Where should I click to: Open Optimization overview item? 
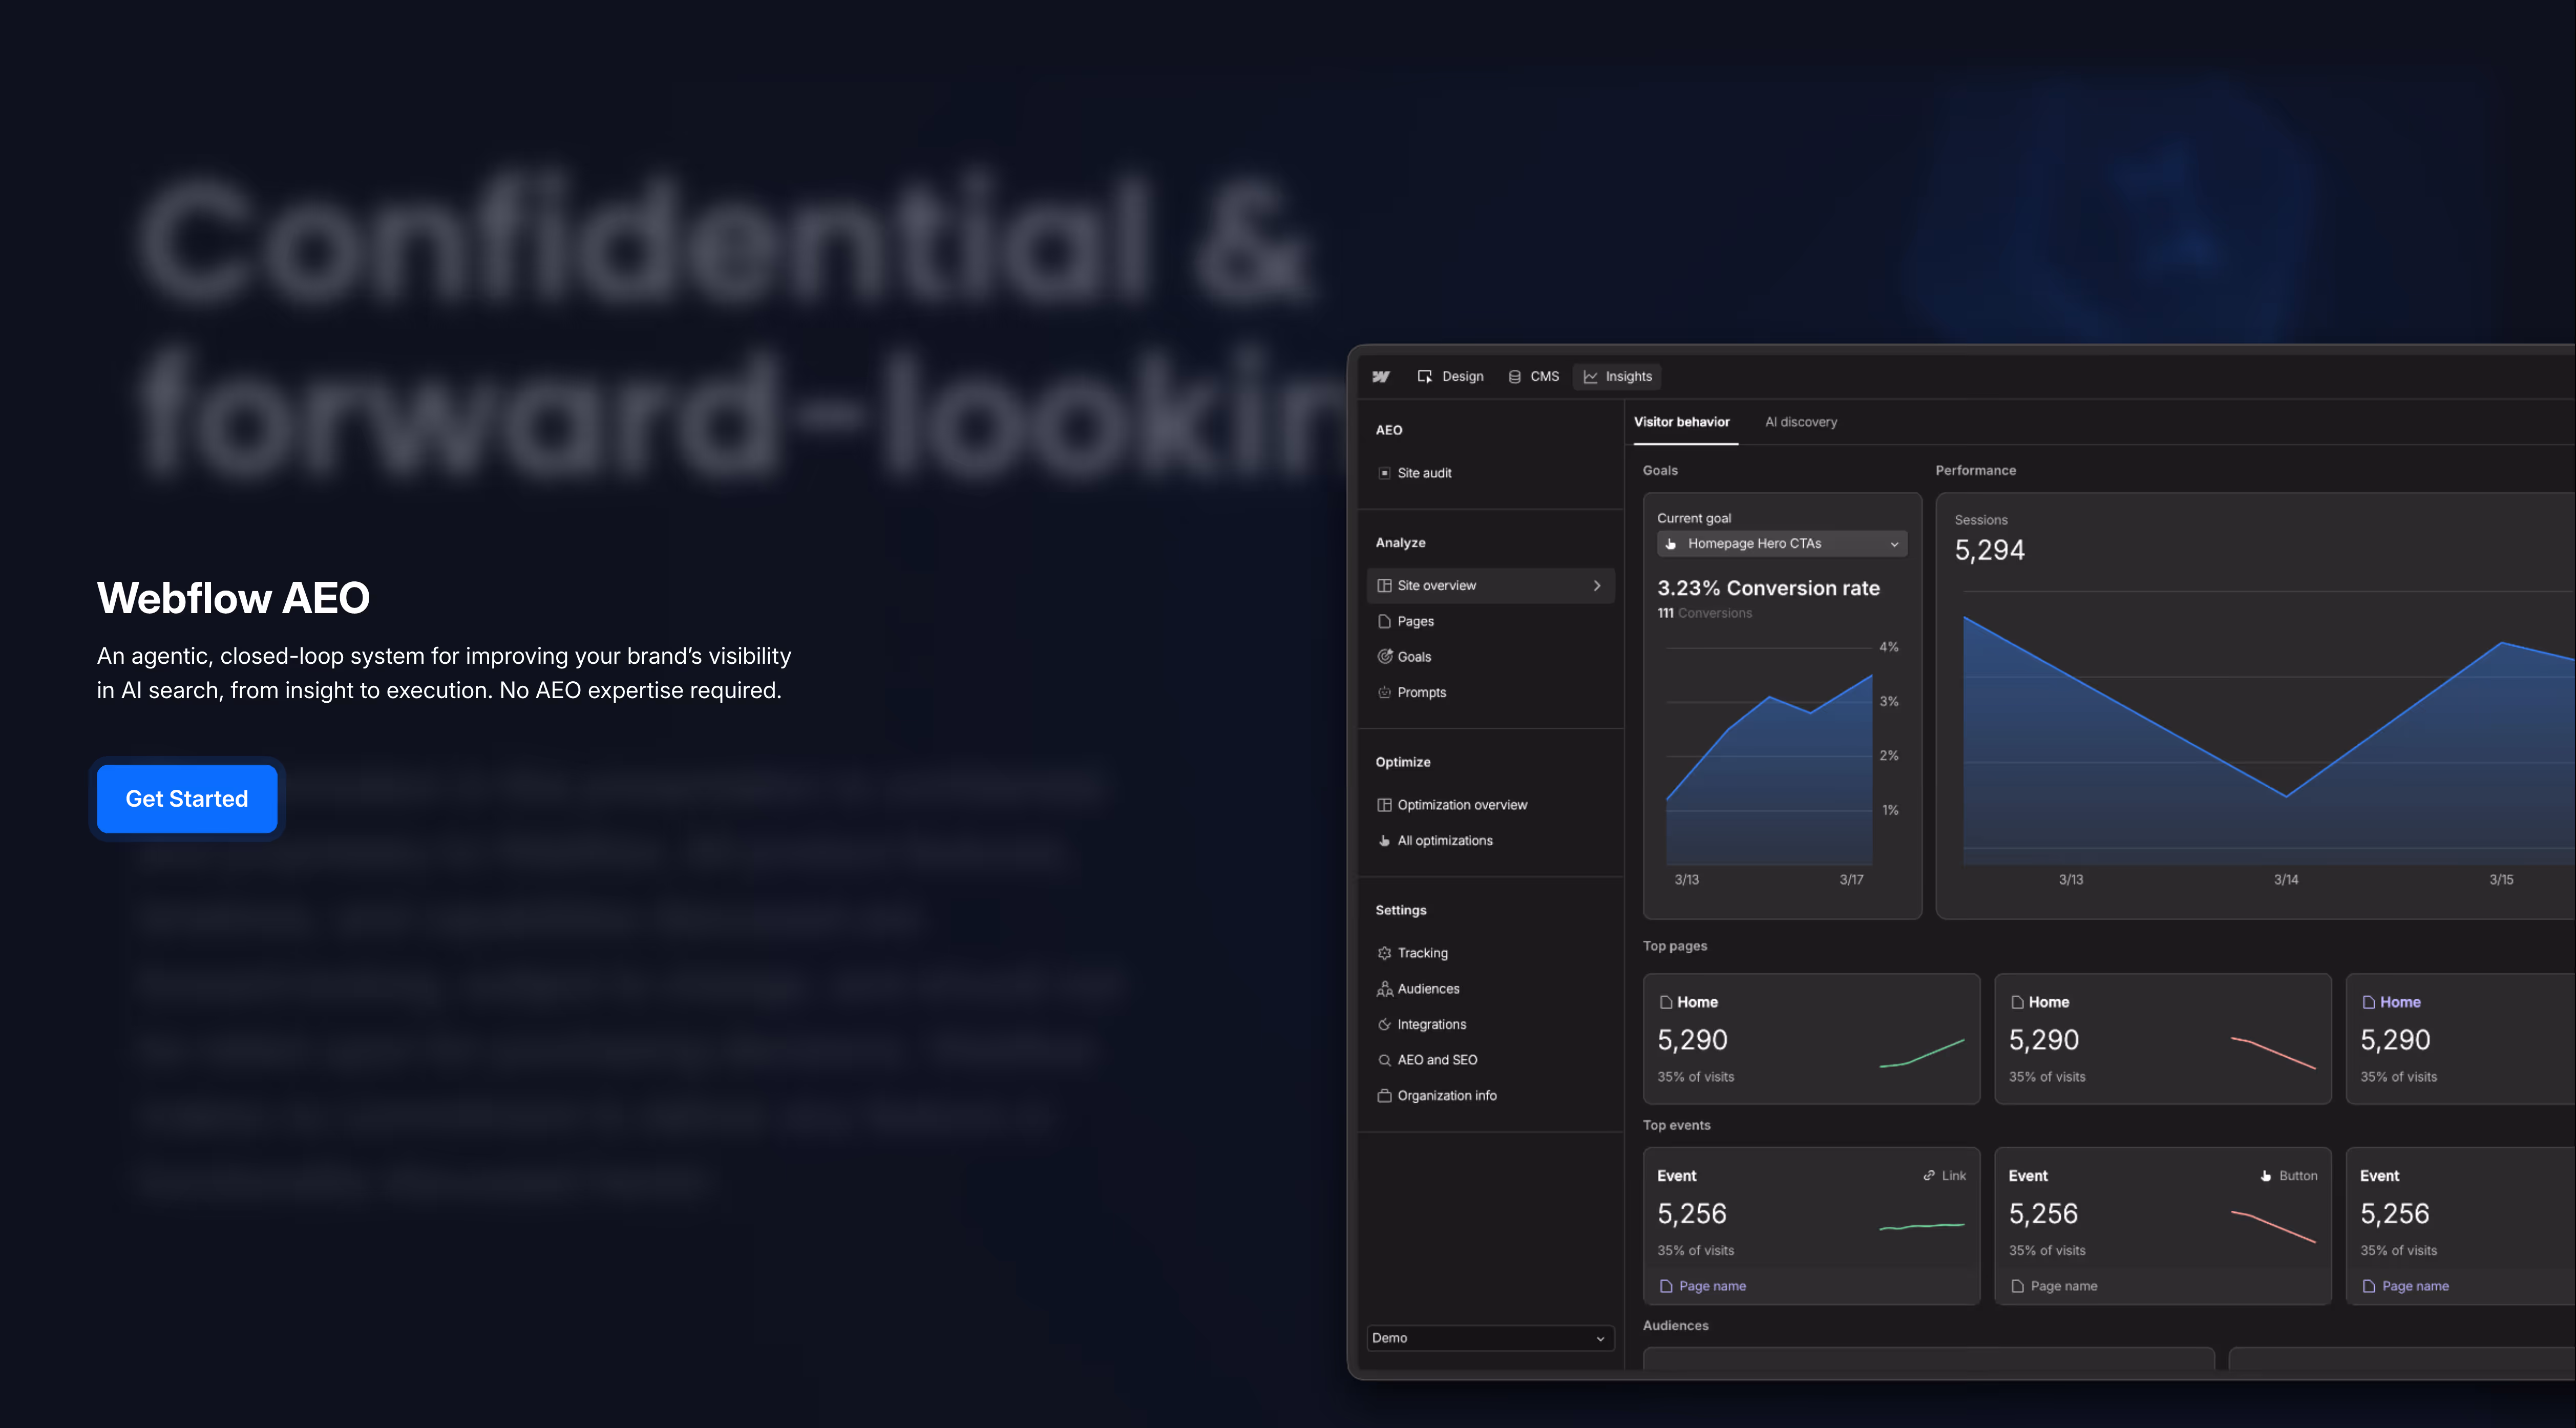pos(1461,805)
